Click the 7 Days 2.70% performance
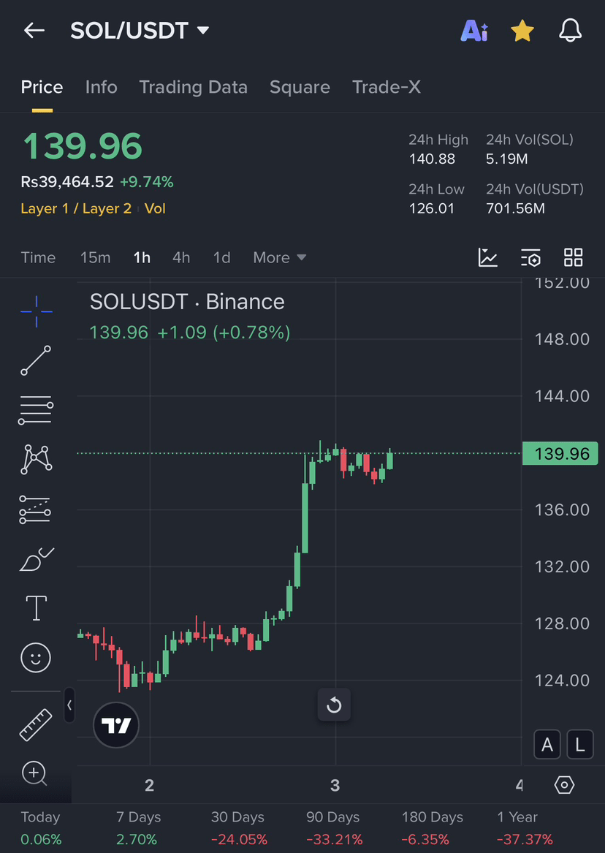The width and height of the screenshot is (605, 853). pyautogui.click(x=138, y=828)
